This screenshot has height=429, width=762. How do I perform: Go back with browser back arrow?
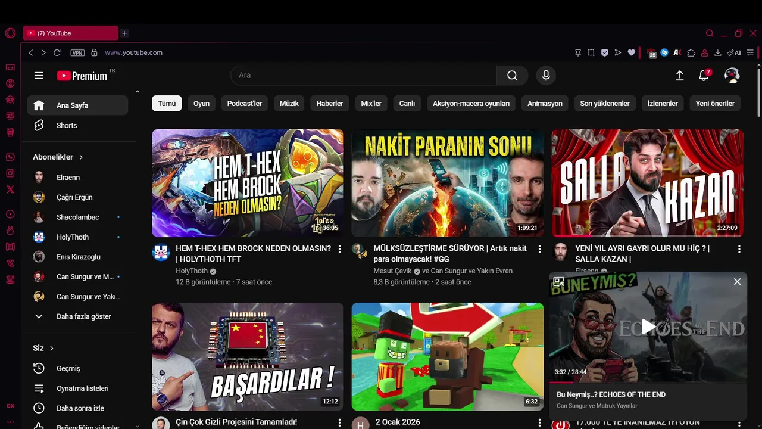[x=30, y=52]
